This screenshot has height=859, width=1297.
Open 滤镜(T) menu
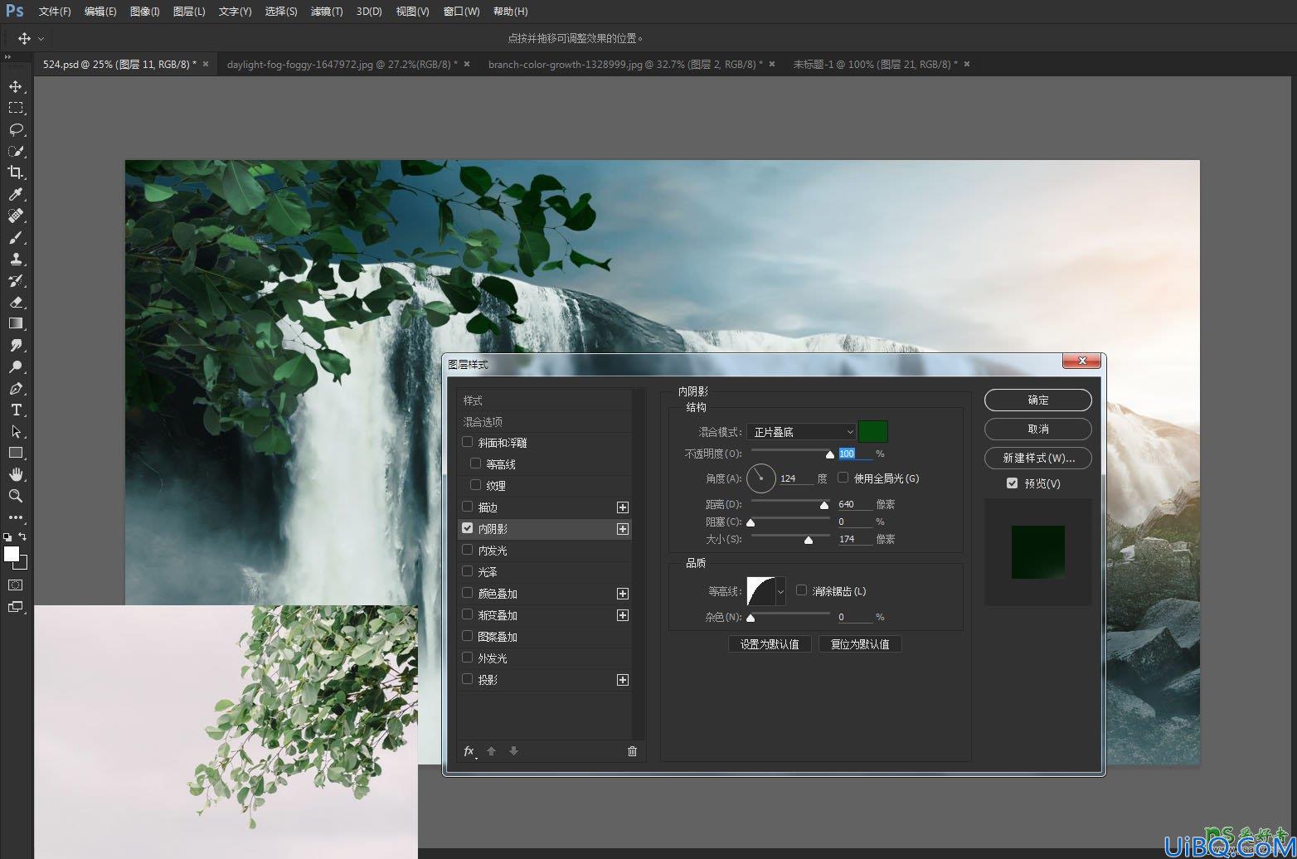coord(327,12)
